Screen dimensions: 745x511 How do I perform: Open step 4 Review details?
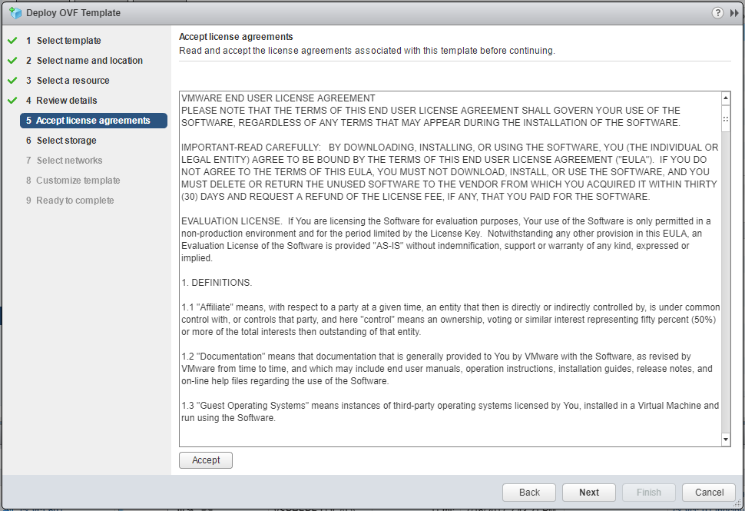point(67,101)
